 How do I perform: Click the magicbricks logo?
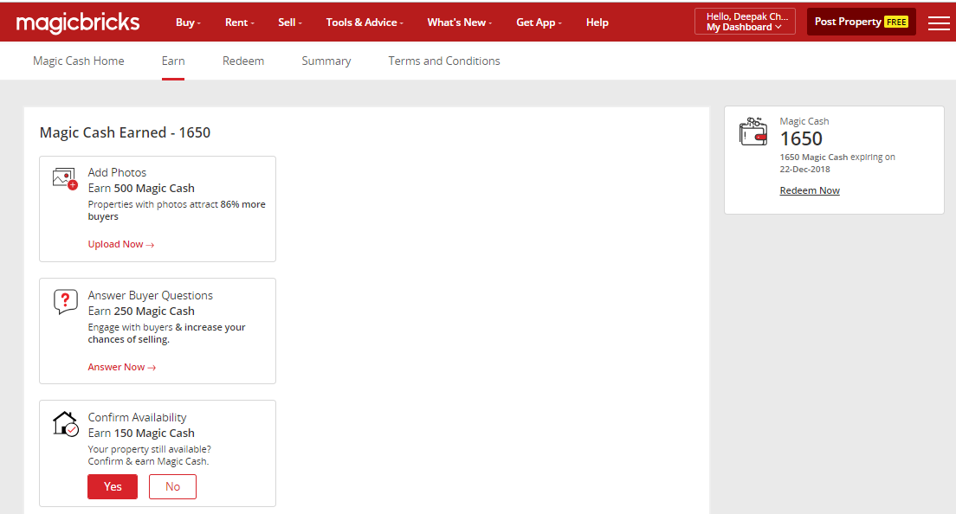(x=78, y=22)
